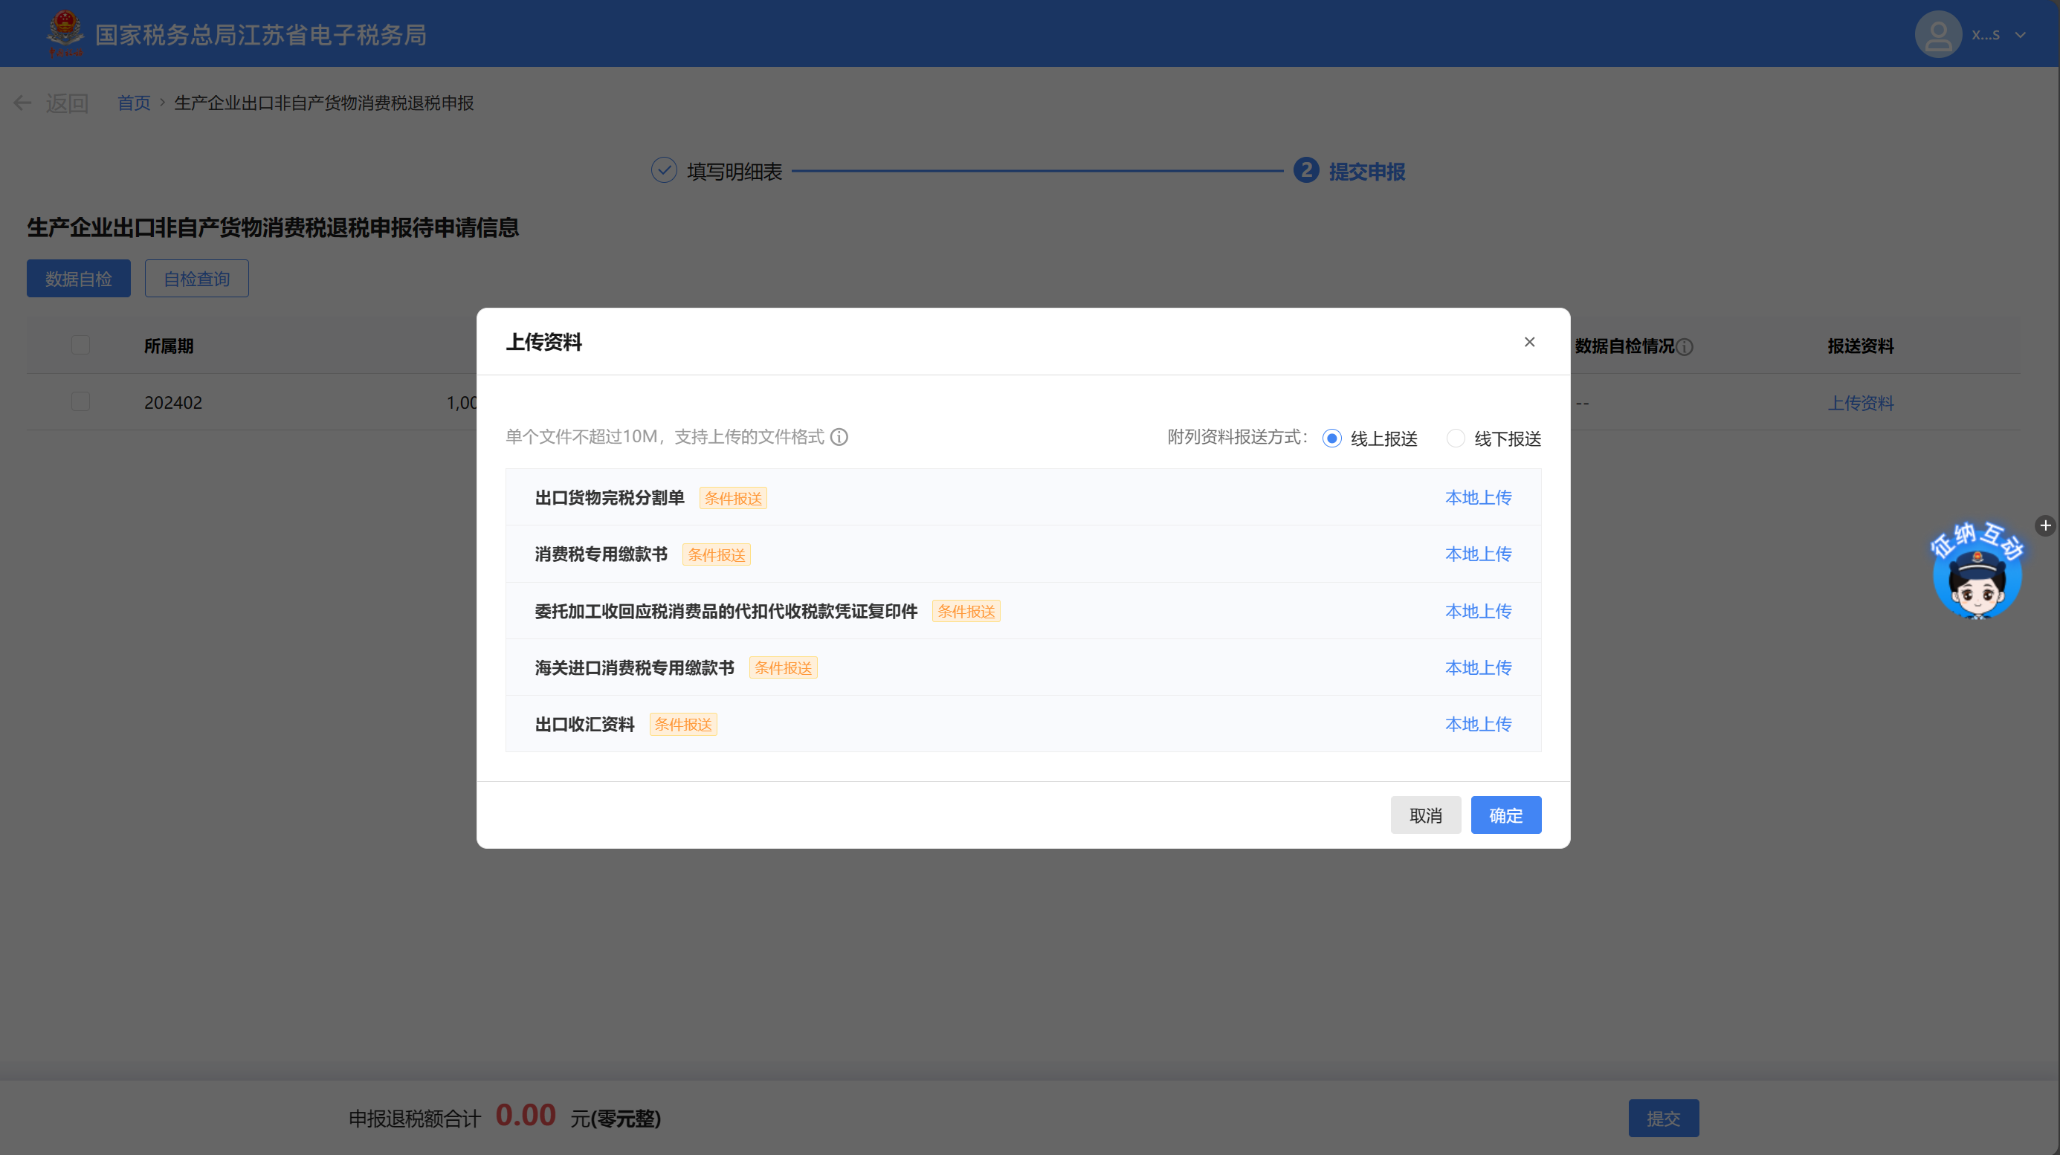2060x1155 pixels.
Task: Click the 填写明细表 step checkmark icon
Action: [664, 171]
